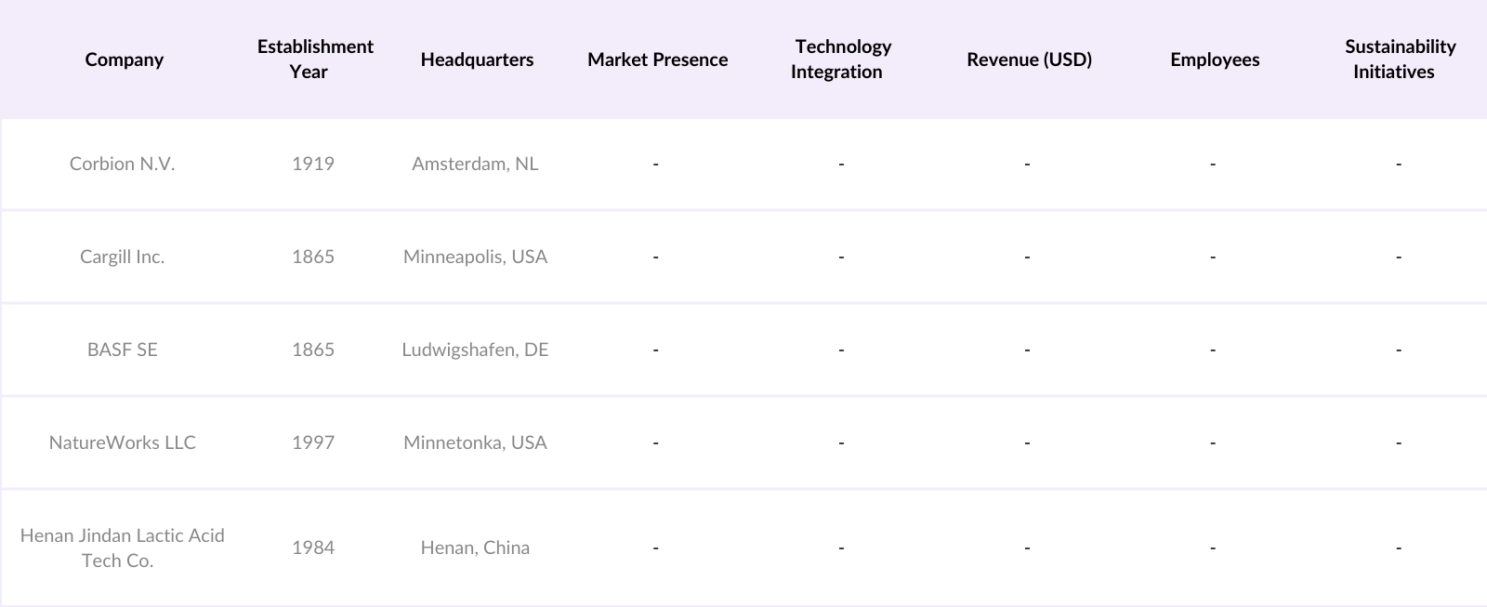
Task: Select Henan Jindan Lactic Acid Tech Co.
Action: pos(122,548)
